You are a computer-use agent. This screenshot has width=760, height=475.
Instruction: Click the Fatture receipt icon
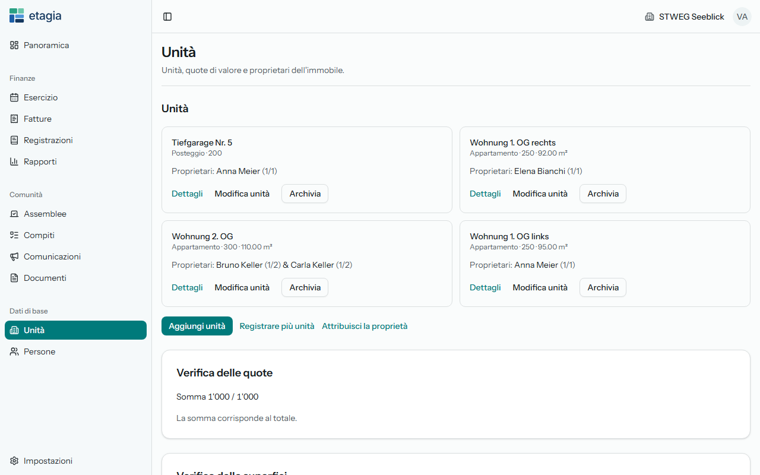(x=14, y=119)
